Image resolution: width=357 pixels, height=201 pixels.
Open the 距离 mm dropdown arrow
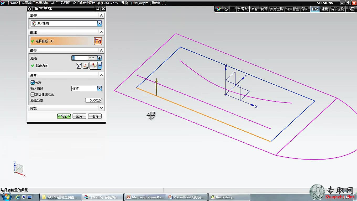point(99,58)
